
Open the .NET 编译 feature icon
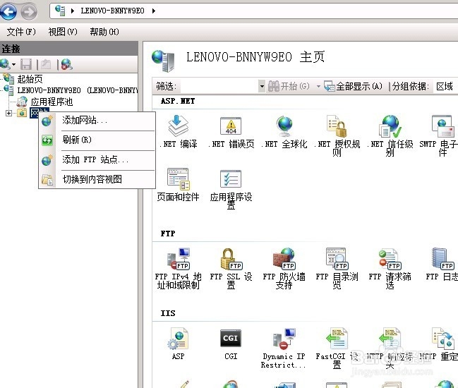(x=178, y=126)
